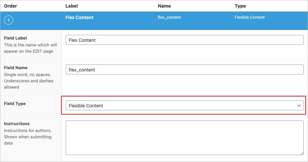Click the Flex Content row title link
308x162 pixels.
79,17
